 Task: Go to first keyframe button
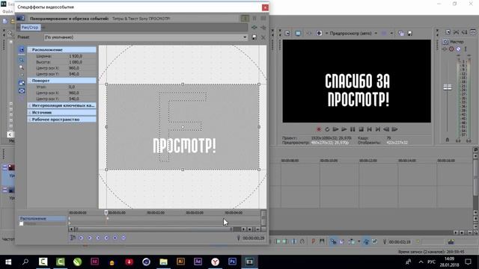81,238
